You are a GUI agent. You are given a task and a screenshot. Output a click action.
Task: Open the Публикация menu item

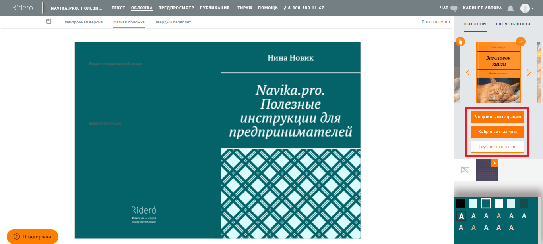click(x=214, y=8)
